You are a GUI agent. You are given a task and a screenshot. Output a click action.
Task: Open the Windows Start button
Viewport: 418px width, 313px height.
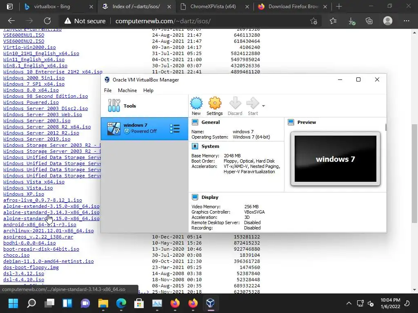13,303
